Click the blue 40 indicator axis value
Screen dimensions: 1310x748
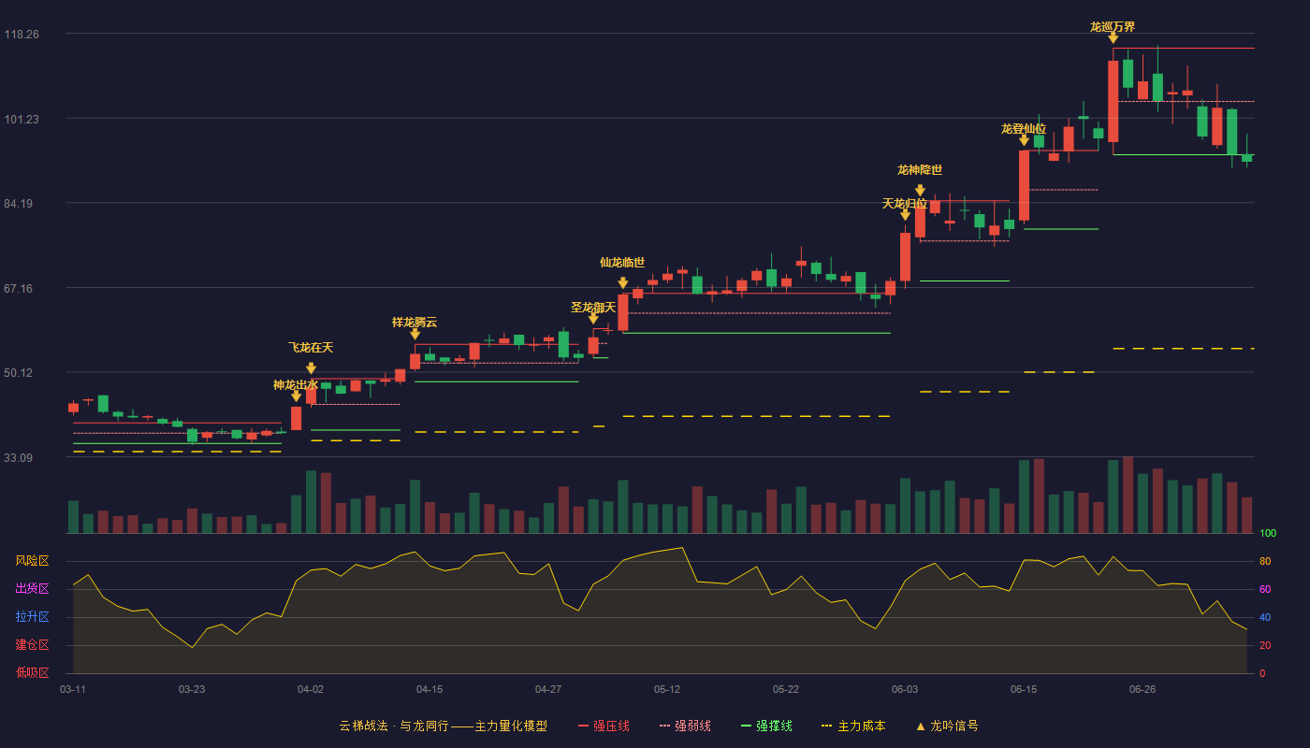point(1265,617)
